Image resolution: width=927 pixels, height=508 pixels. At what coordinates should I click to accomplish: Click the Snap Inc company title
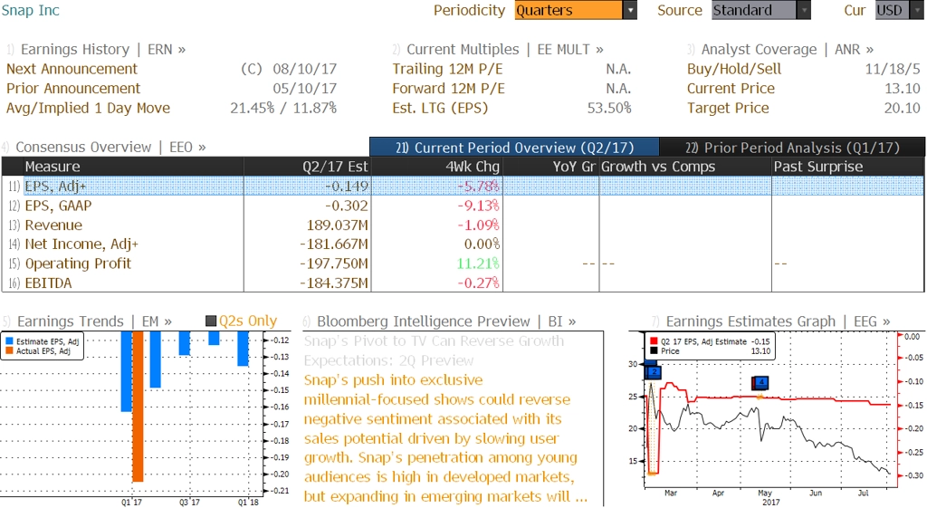30,10
